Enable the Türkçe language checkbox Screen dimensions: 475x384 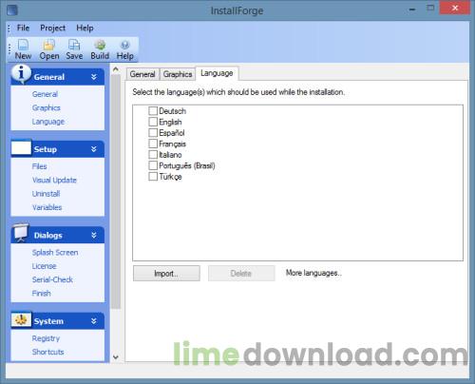[x=153, y=177]
